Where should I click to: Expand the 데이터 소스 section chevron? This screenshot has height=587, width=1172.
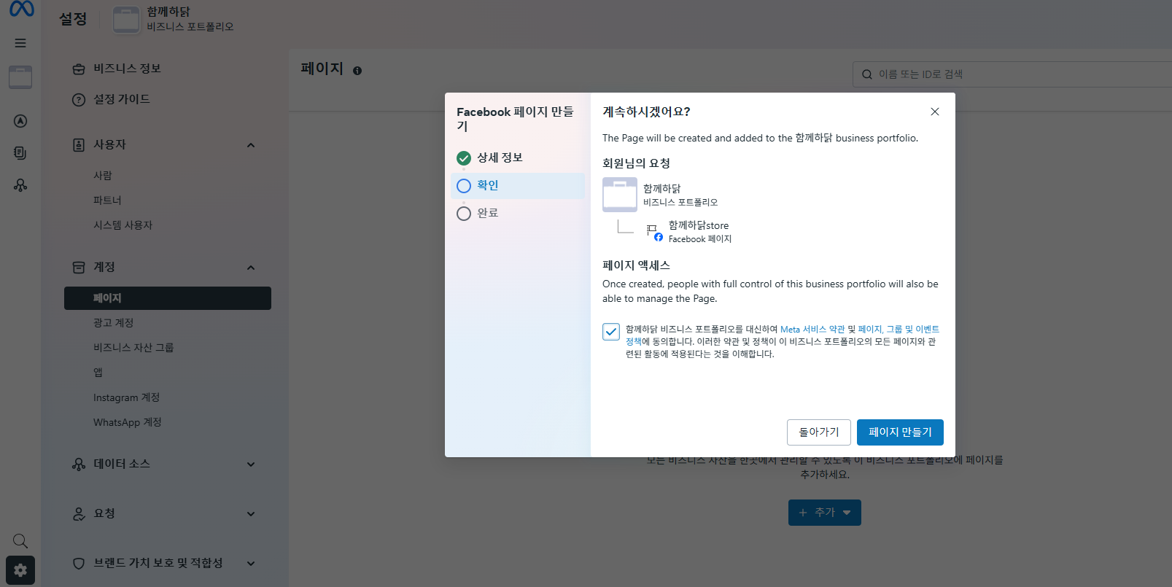point(251,464)
